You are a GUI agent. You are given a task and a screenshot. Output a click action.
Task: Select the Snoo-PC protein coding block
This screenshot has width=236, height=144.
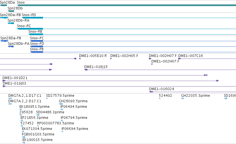[x=37, y=41]
